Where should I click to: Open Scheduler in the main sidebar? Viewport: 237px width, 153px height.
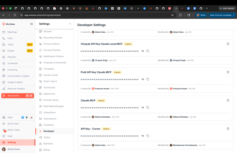tap(18, 63)
